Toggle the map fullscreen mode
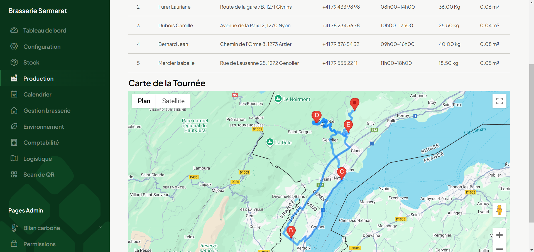Viewport: 534px width, 252px height. point(499,101)
